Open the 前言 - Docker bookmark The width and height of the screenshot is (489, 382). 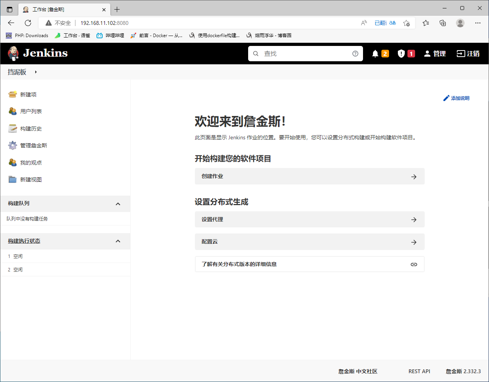tap(156, 36)
